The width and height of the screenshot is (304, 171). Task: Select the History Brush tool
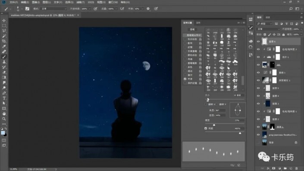coord(4,67)
